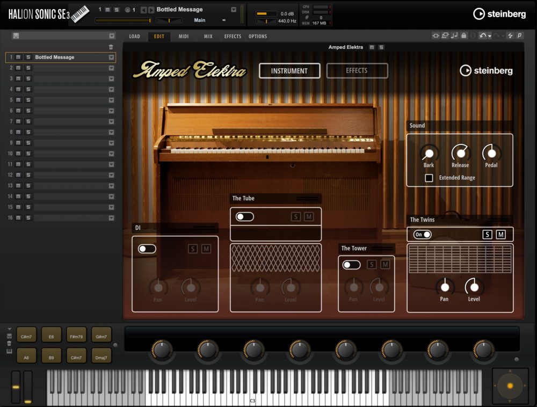This screenshot has height=407, width=537.
Task: Click the lock icon in the toolbar
Action: 464,35
